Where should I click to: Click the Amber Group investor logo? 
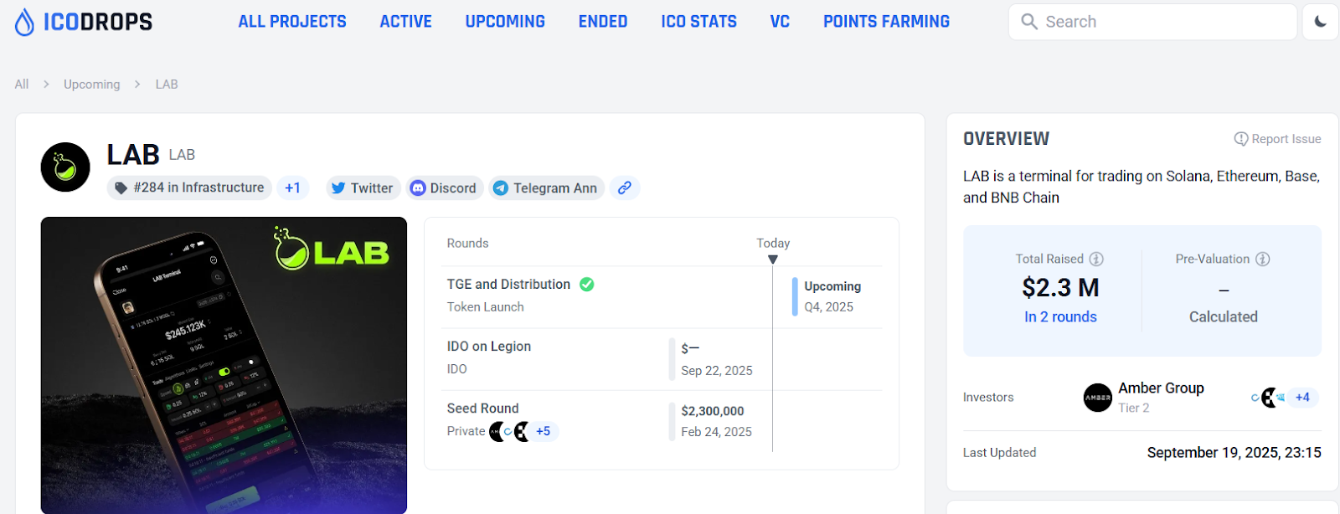[1097, 398]
